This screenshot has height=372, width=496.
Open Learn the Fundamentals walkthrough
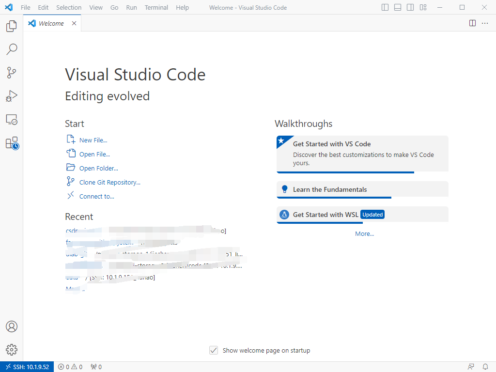(x=362, y=189)
